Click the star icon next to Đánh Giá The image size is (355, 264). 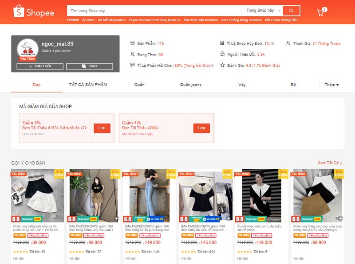(222, 65)
